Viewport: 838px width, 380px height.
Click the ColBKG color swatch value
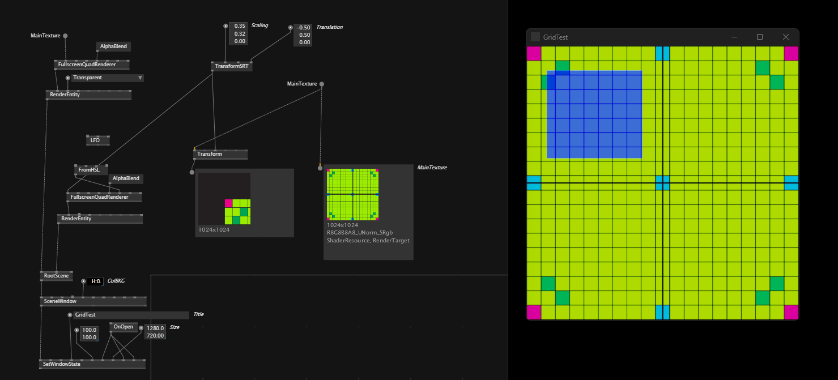pos(96,281)
